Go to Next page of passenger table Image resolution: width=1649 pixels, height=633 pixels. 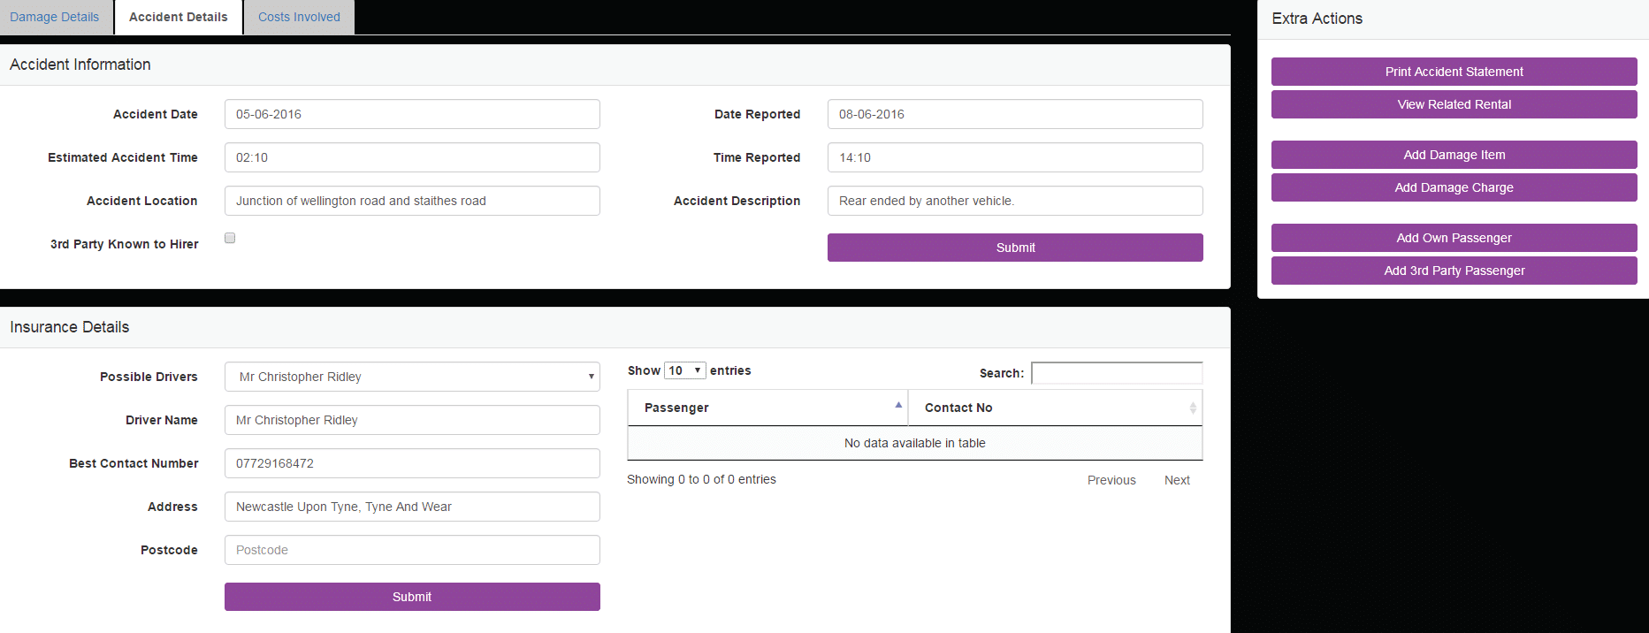point(1176,480)
